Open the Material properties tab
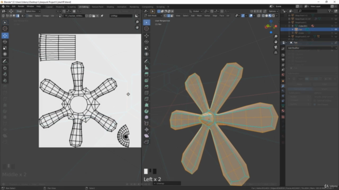This screenshot has height=190, width=339. (x=283, y=111)
